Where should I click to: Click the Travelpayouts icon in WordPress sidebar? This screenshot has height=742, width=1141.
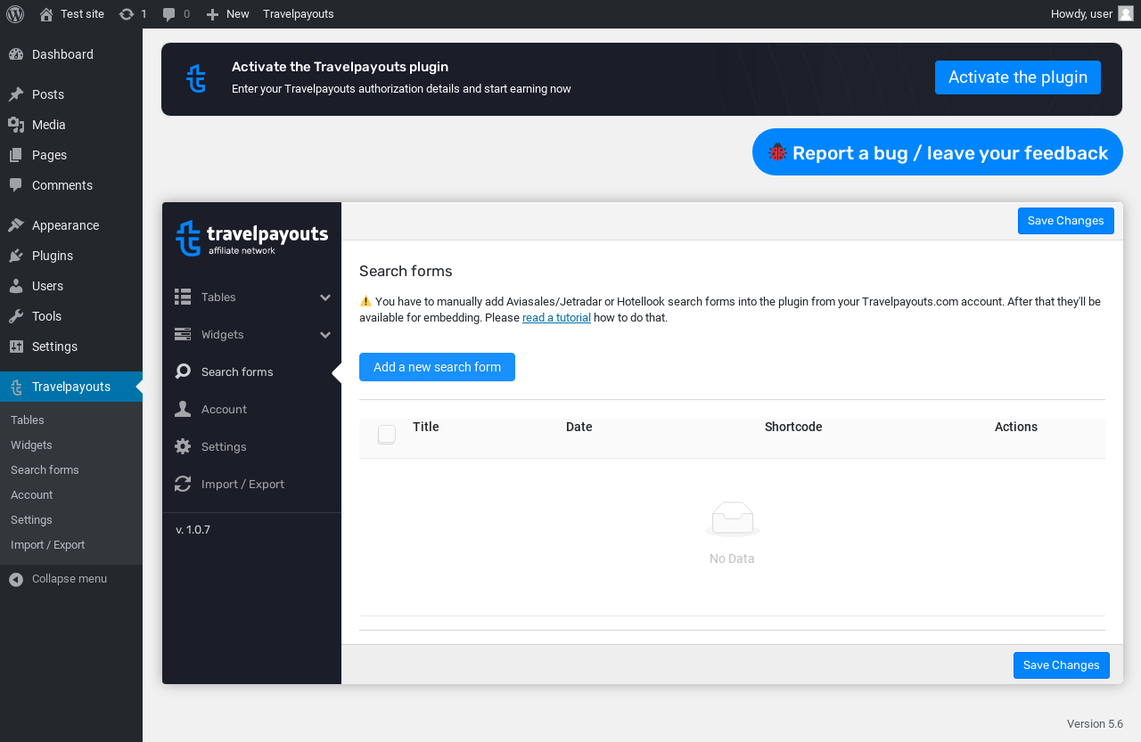pyautogui.click(x=16, y=387)
